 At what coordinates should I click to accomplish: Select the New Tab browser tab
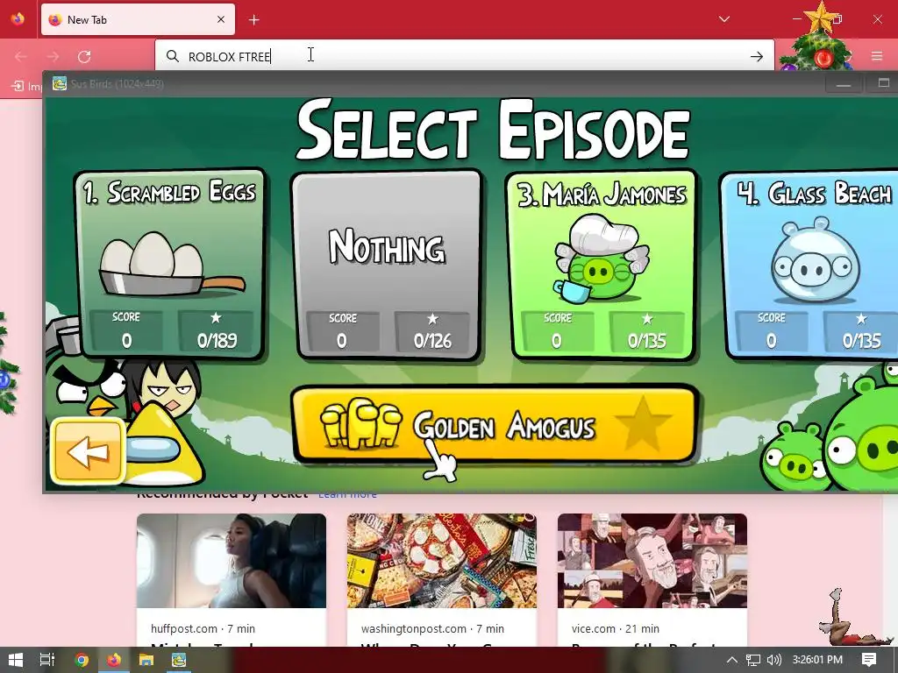pos(138,19)
